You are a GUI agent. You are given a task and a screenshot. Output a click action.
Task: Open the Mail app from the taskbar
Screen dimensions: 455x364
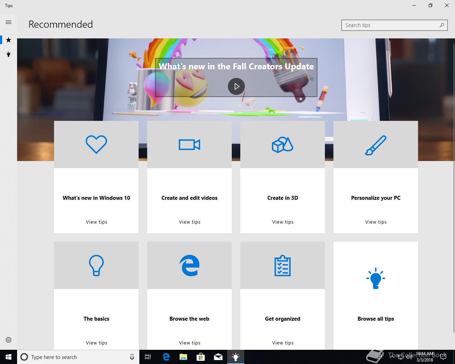click(218, 357)
